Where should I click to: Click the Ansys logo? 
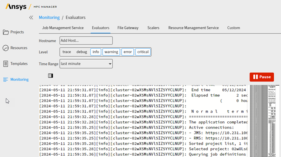(16, 7)
